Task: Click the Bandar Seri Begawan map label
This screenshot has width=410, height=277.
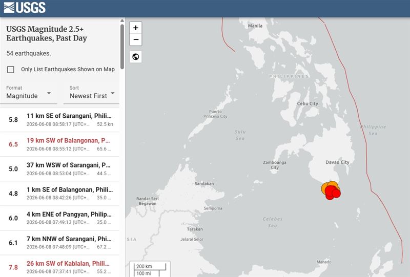Action: pyautogui.click(x=148, y=201)
